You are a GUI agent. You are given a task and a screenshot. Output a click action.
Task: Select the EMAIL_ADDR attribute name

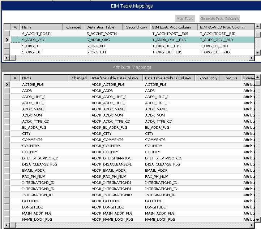(33, 170)
